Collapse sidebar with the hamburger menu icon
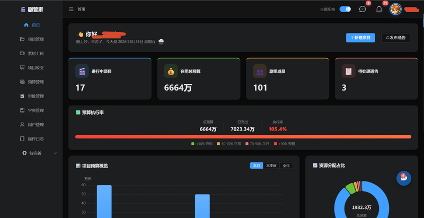 pos(71,9)
